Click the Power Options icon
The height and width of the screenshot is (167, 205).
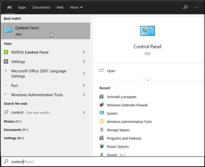pos(102,147)
